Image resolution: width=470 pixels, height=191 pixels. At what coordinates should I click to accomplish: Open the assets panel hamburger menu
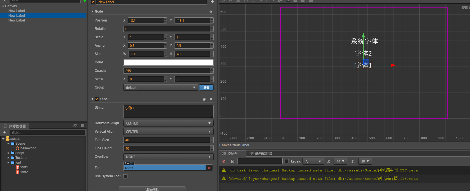tap(83, 126)
